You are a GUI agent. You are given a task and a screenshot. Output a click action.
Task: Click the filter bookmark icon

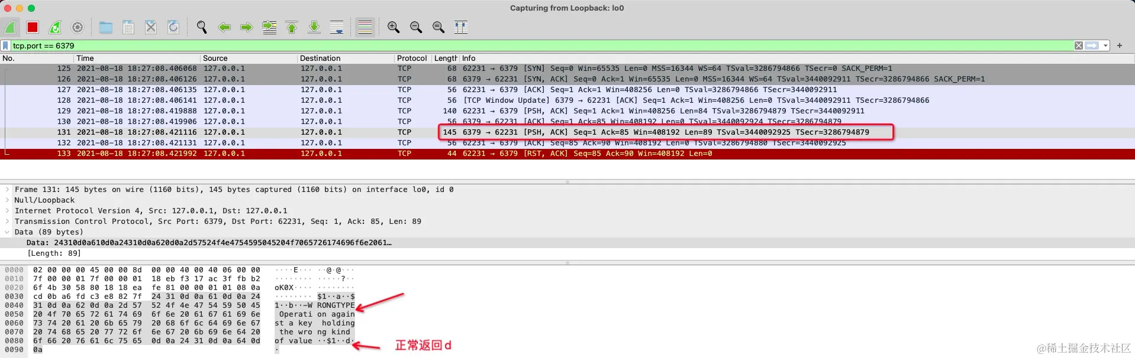click(x=5, y=45)
